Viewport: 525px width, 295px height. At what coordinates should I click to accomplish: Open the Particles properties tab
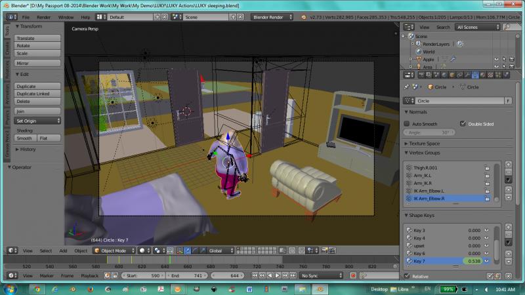point(498,75)
